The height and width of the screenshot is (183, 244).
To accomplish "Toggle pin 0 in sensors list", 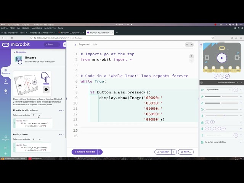I will click(x=207, y=128).
